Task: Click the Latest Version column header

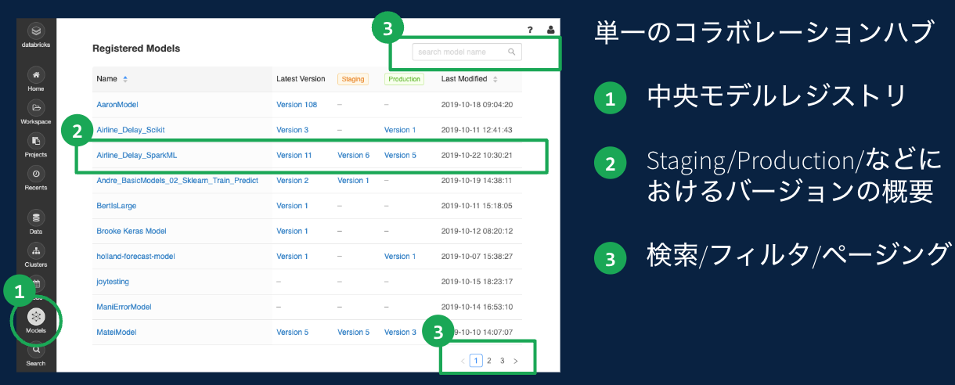Action: pyautogui.click(x=301, y=79)
